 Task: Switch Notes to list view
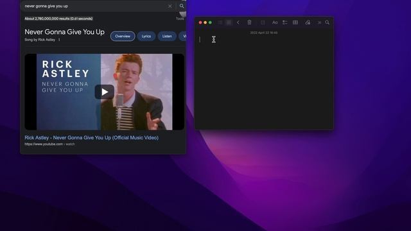click(x=220, y=22)
